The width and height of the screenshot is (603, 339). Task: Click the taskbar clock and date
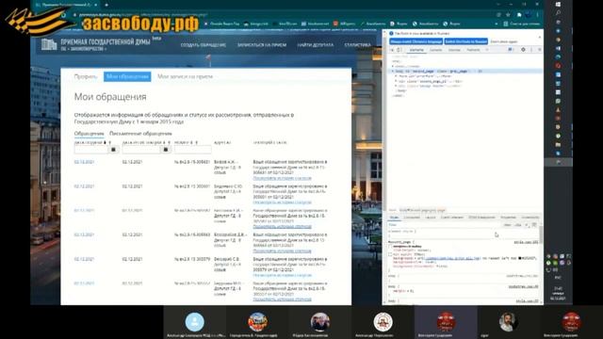pyautogui.click(x=558, y=293)
